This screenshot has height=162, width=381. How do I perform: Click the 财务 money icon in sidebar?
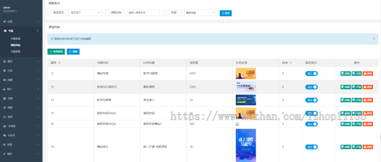point(4,117)
